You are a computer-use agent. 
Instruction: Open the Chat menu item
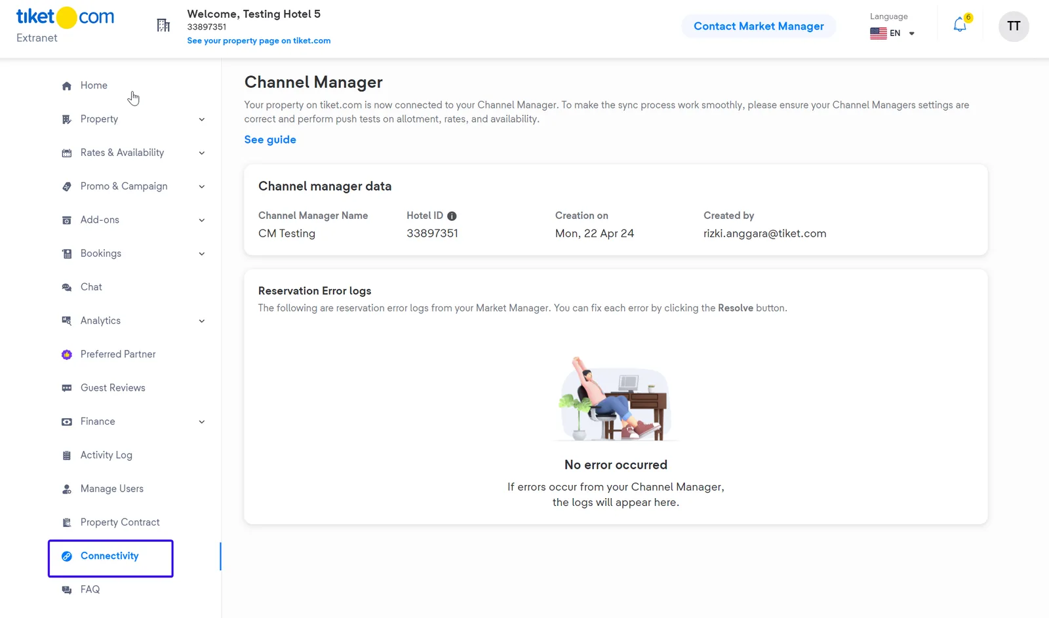click(91, 287)
